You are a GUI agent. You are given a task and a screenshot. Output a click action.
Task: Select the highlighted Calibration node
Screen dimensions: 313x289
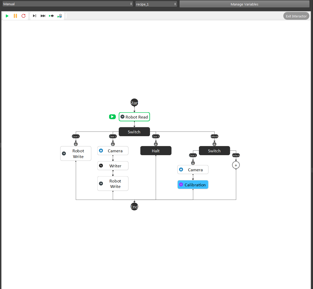[x=193, y=185]
